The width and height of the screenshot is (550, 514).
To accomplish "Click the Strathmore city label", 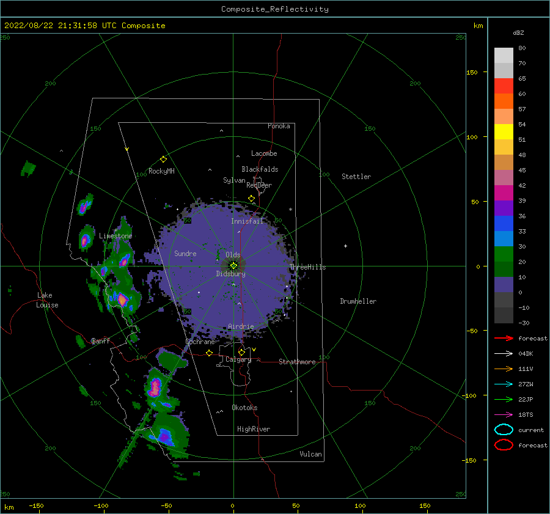I will (x=297, y=362).
